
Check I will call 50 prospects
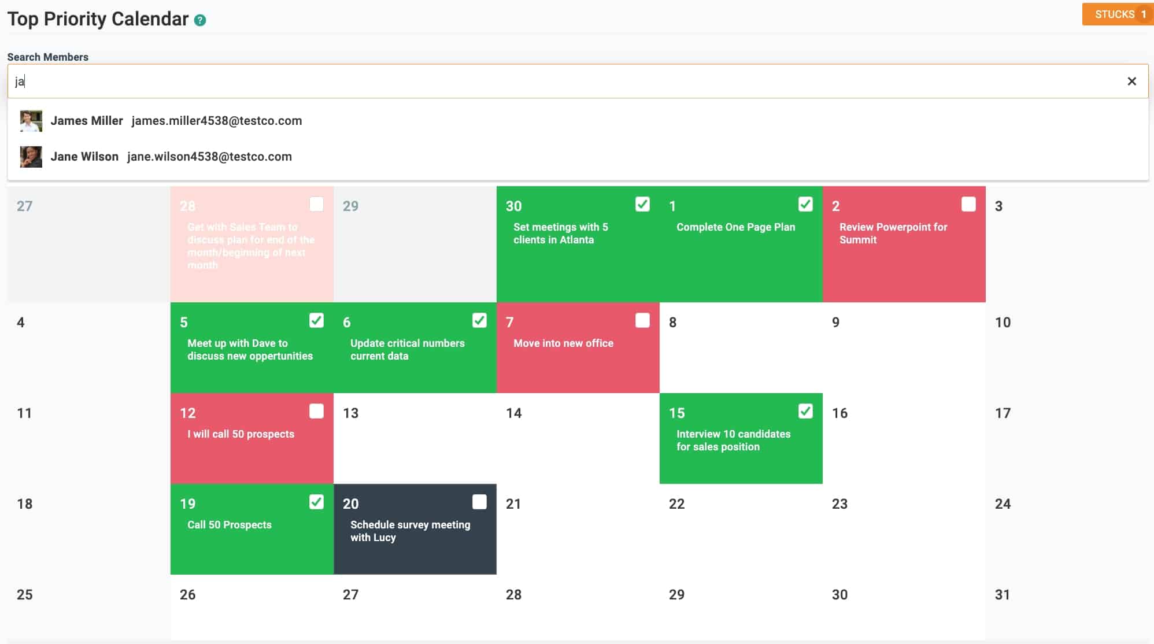click(316, 411)
